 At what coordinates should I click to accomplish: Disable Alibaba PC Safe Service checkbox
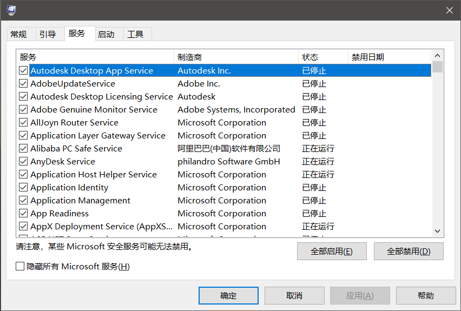tap(23, 148)
